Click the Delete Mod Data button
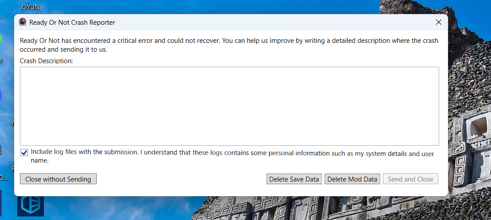Screen dimensions: 491x220 pyautogui.click(x=352, y=179)
